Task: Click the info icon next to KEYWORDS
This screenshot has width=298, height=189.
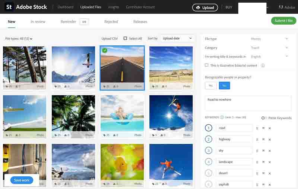Action: coord(222,118)
